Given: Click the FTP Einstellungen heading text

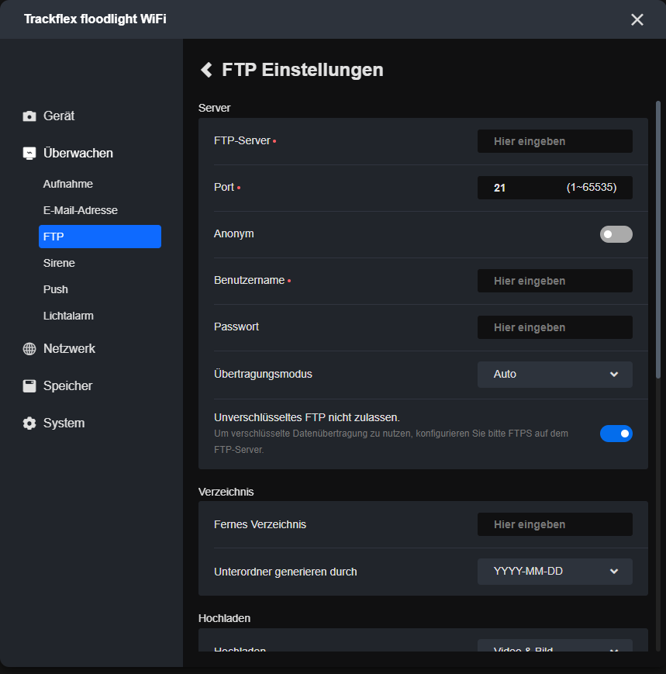Looking at the screenshot, I should (302, 70).
